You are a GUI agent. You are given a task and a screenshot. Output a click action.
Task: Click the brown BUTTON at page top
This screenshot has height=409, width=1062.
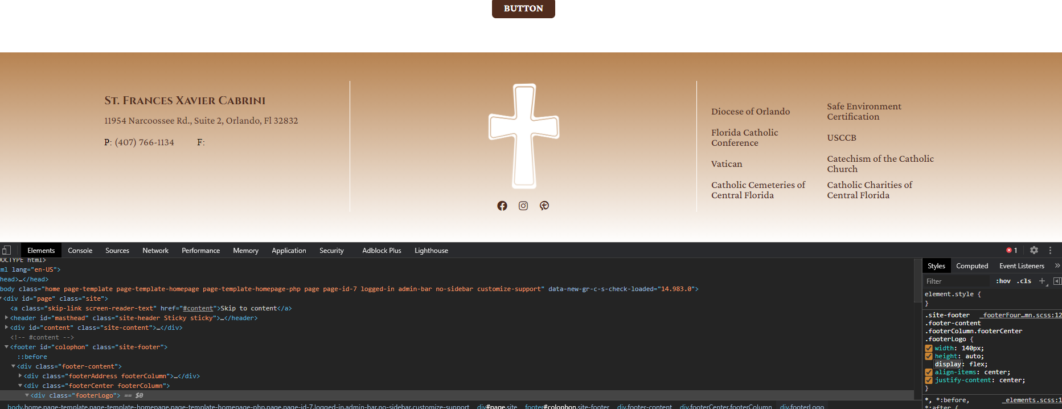click(523, 9)
